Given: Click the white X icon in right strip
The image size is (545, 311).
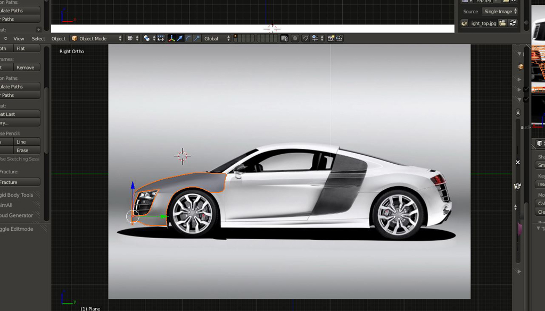Looking at the screenshot, I should click(518, 162).
